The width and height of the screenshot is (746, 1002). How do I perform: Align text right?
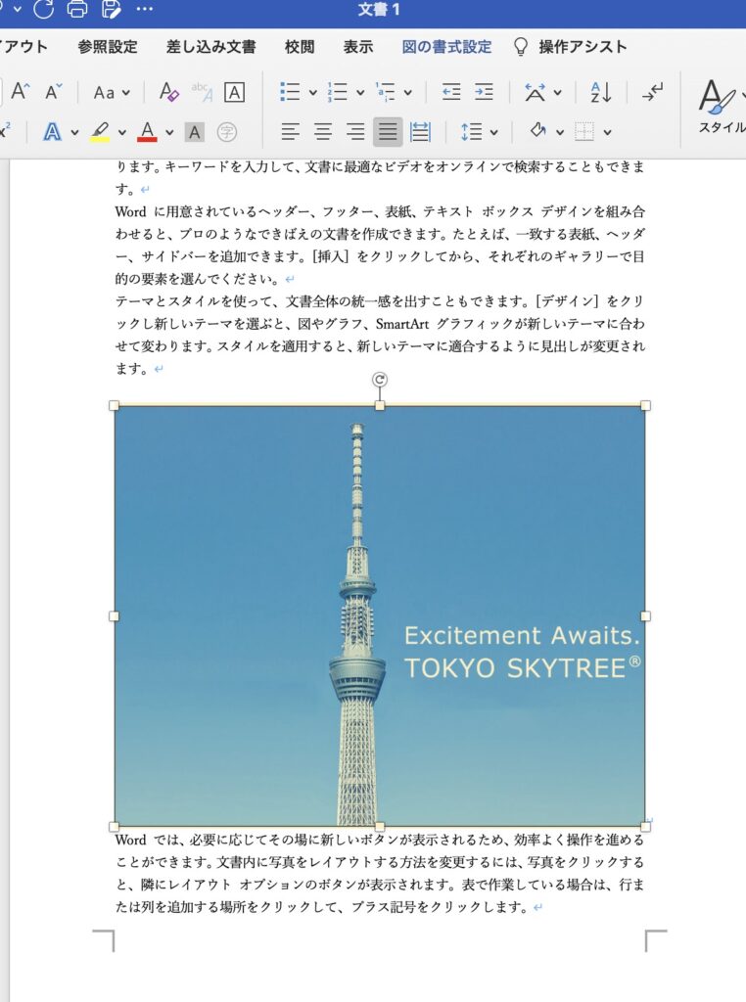click(x=354, y=132)
